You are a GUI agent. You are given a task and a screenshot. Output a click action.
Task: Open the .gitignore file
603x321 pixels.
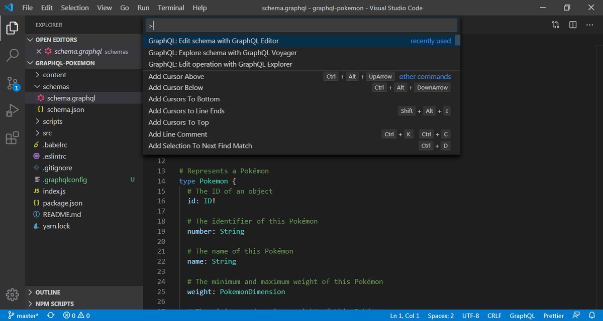(x=84, y=168)
